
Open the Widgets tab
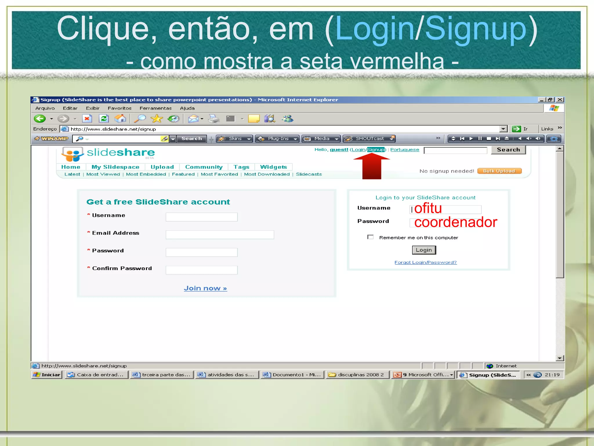pyautogui.click(x=274, y=167)
